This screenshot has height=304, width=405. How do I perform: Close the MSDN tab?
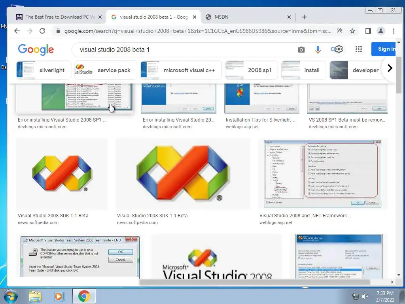coord(289,17)
